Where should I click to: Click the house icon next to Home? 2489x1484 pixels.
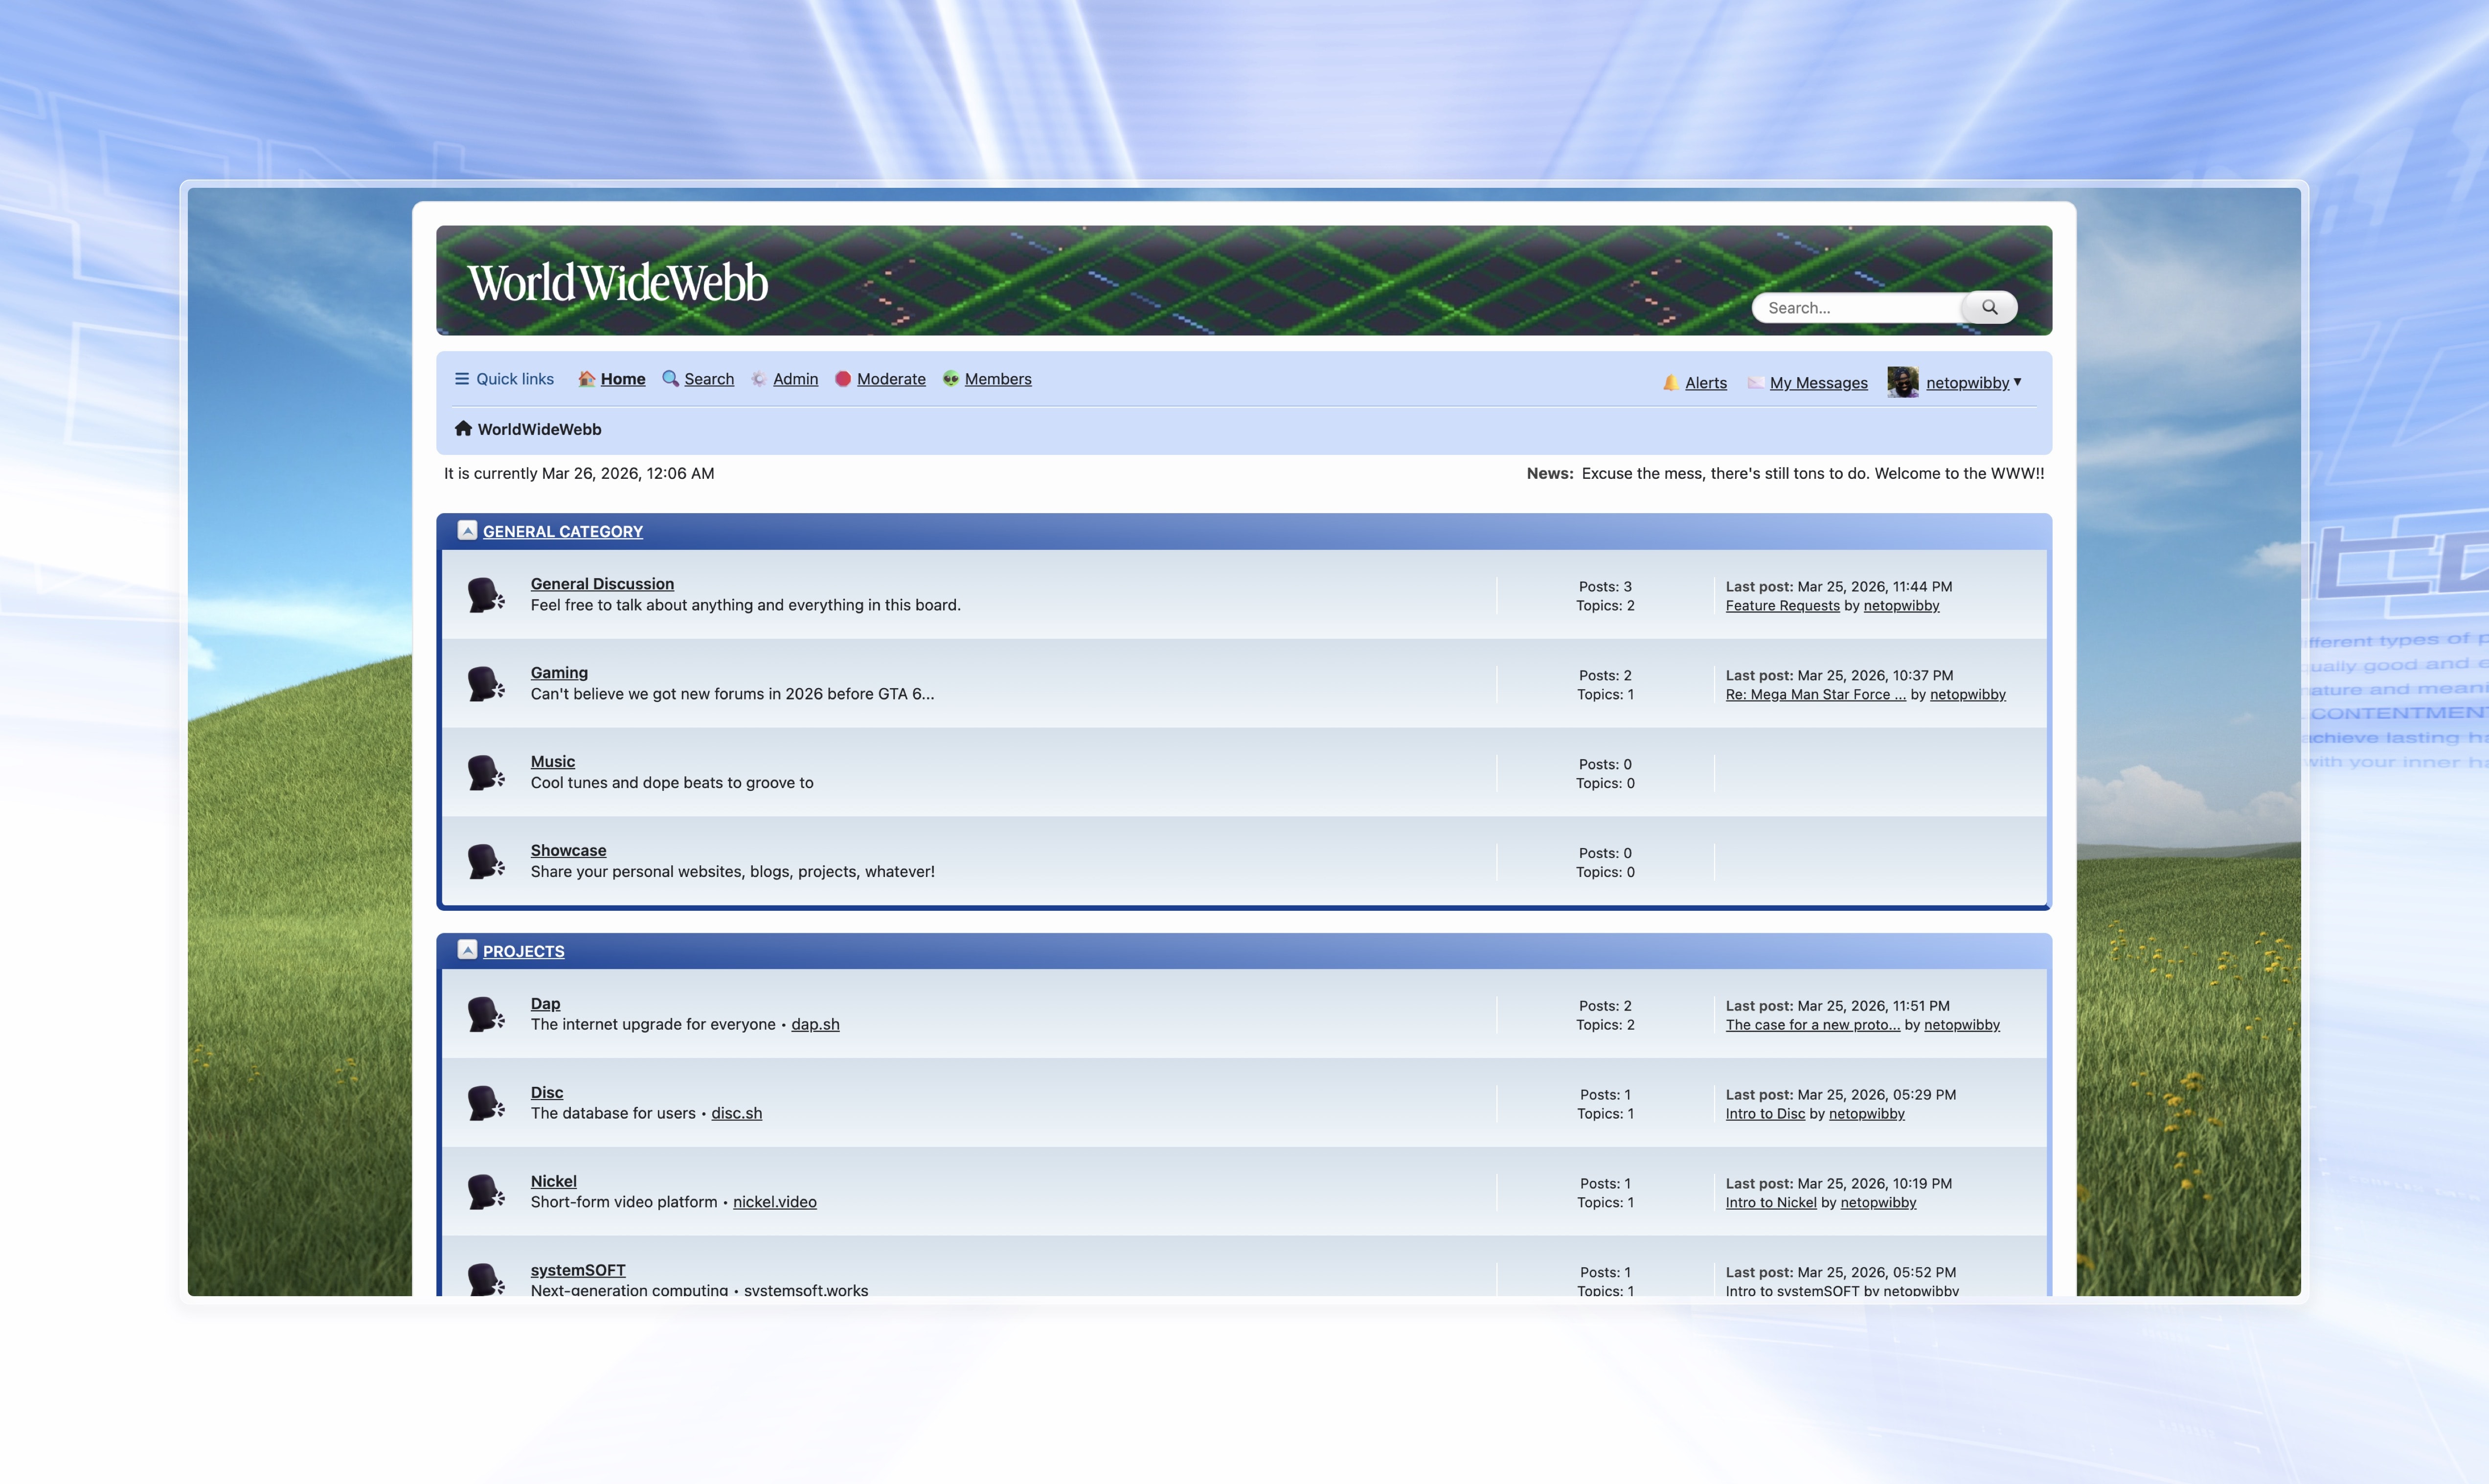(x=587, y=378)
